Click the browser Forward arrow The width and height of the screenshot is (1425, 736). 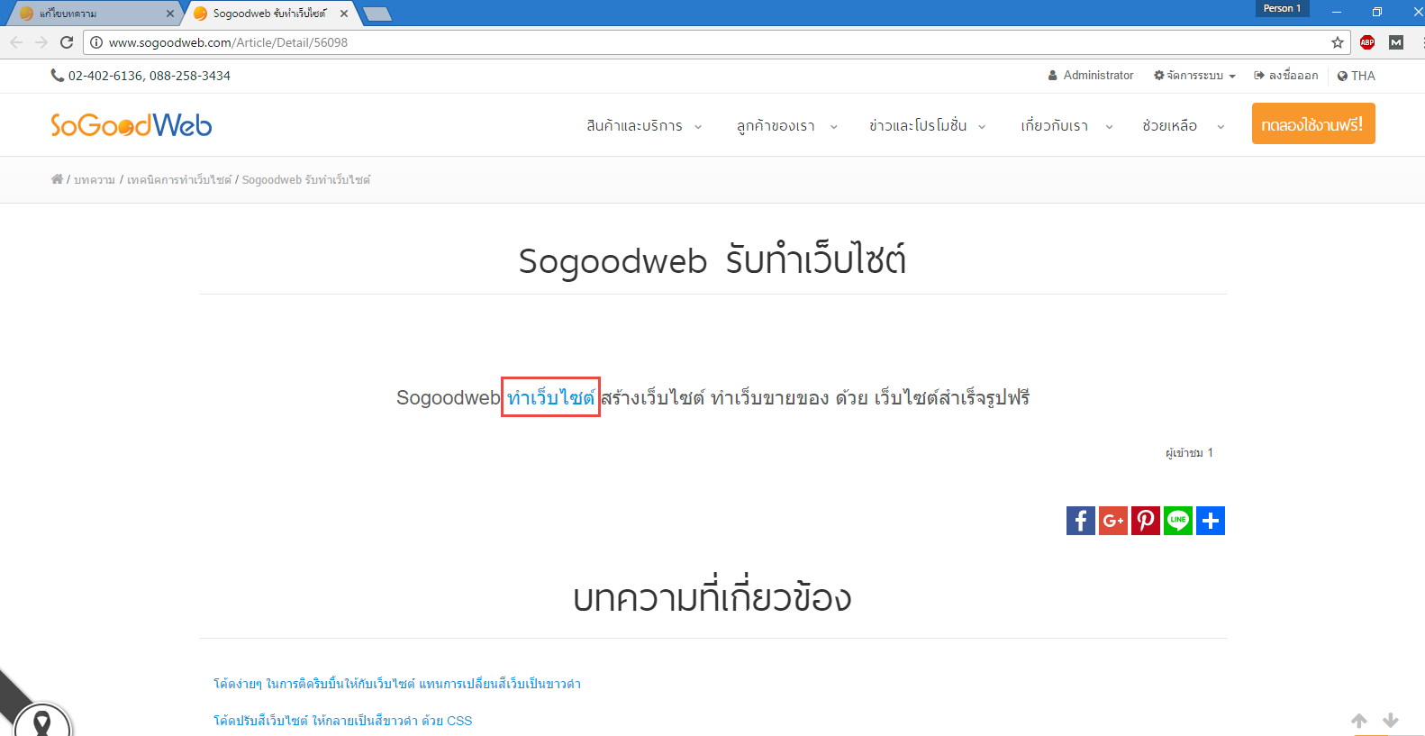41,42
